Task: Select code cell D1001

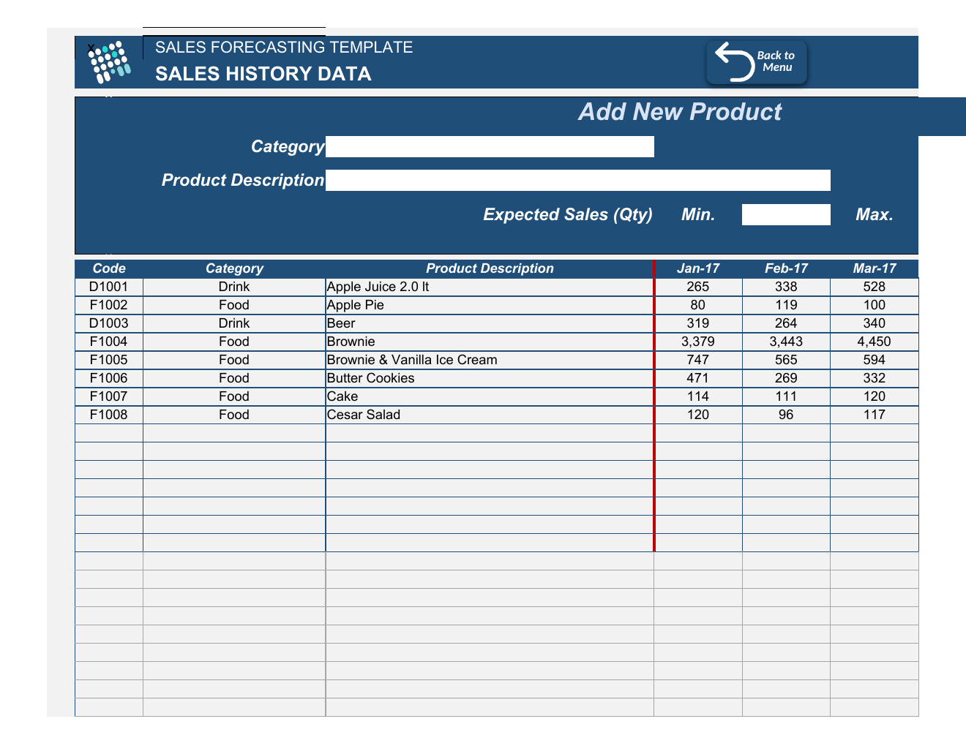Action: pos(109,287)
